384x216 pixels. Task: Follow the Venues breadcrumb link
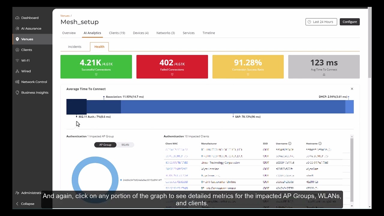(x=65, y=16)
